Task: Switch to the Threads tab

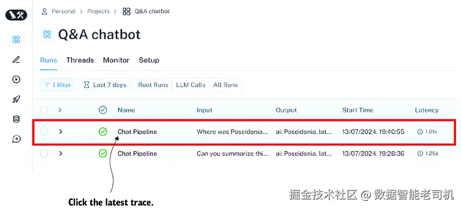Action: click(80, 60)
